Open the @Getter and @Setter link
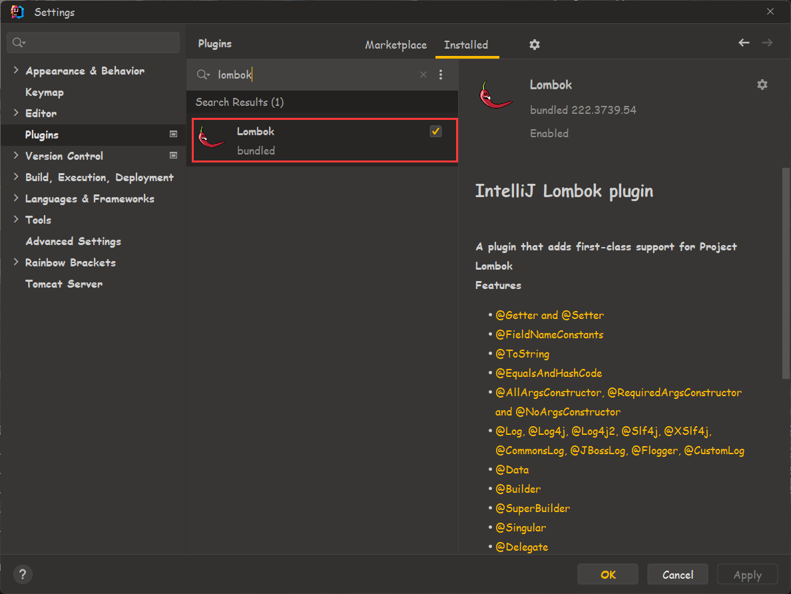This screenshot has height=594, width=791. (x=549, y=316)
